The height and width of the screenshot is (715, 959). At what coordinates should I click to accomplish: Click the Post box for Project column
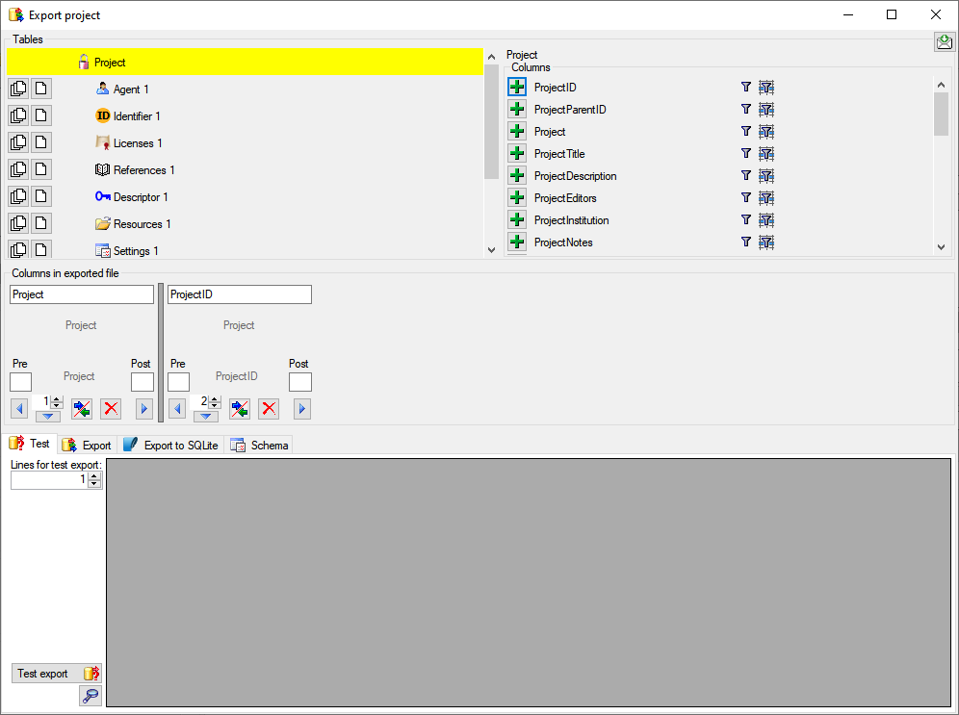tap(143, 382)
